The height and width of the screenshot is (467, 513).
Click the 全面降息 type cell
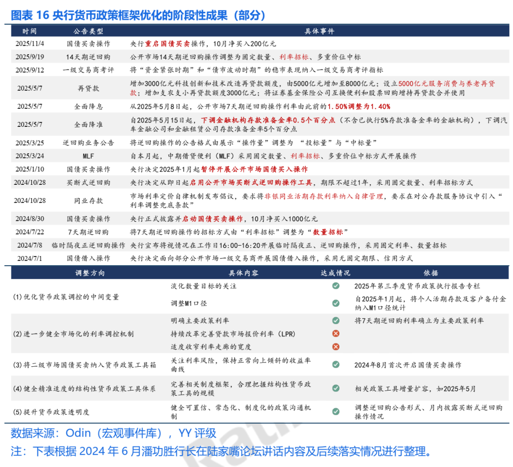(88, 106)
